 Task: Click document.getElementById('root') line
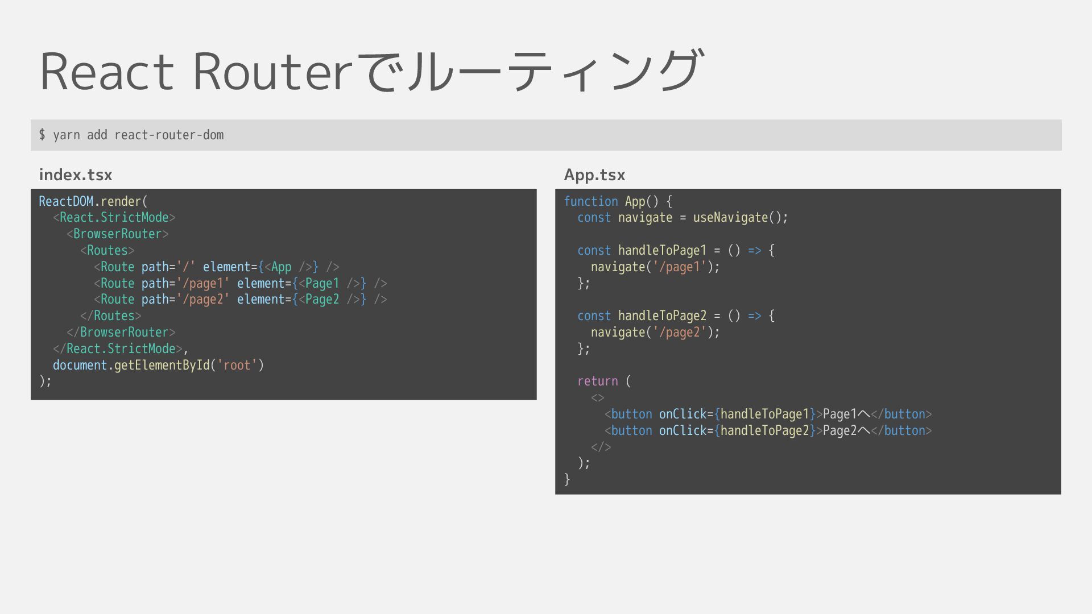158,365
